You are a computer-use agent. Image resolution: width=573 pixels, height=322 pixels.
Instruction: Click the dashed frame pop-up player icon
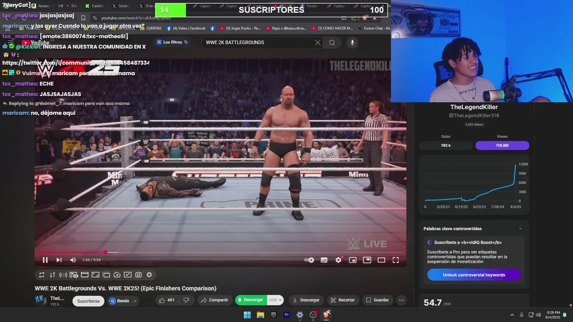pyautogui.click(x=106, y=275)
